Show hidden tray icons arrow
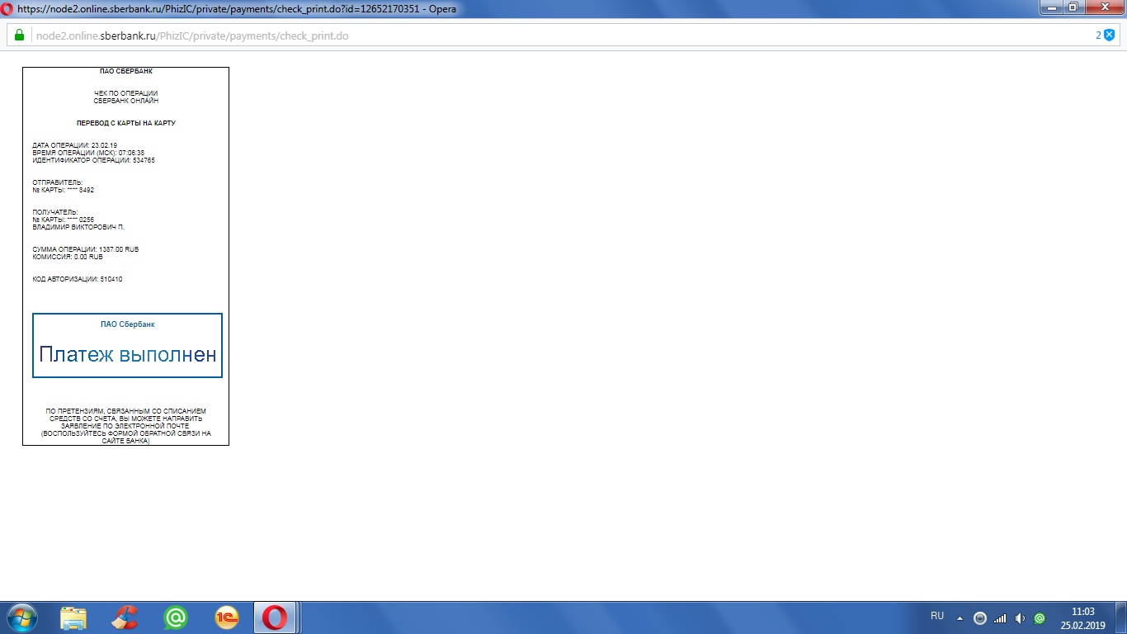Image resolution: width=1127 pixels, height=634 pixels. pyautogui.click(x=960, y=617)
